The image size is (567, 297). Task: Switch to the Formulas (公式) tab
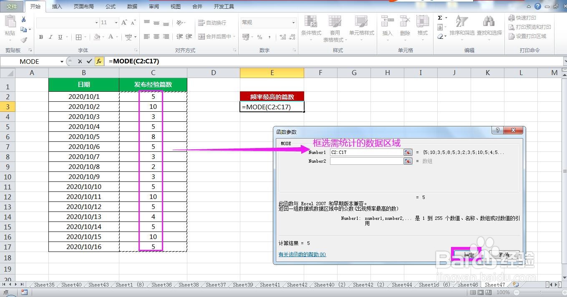coord(111,7)
